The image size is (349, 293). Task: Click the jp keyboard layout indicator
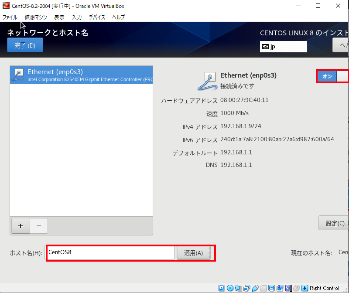(x=283, y=47)
